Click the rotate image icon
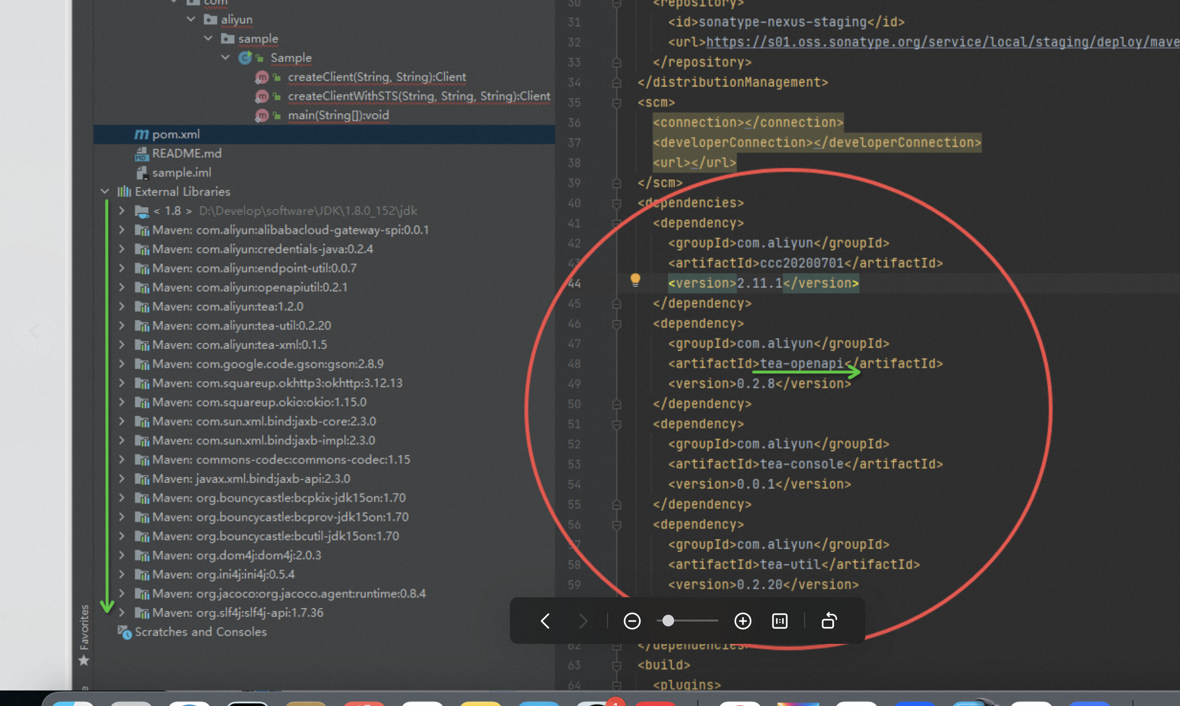The height and width of the screenshot is (706, 1180). click(829, 621)
